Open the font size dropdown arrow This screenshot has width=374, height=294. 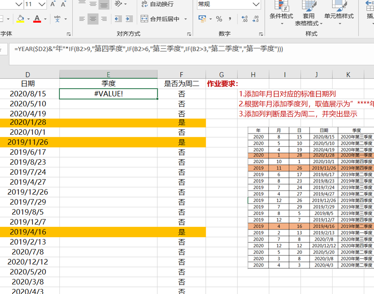(x=42, y=4)
